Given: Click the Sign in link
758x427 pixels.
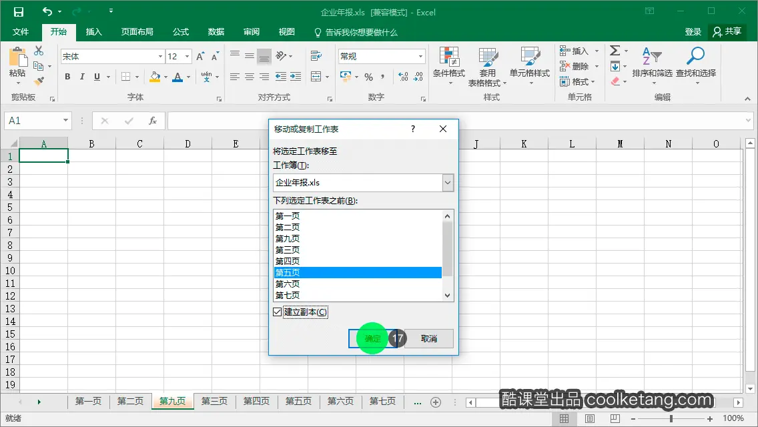Looking at the screenshot, I should 693,32.
